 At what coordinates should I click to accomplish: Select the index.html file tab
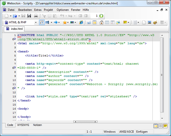point(14,29)
